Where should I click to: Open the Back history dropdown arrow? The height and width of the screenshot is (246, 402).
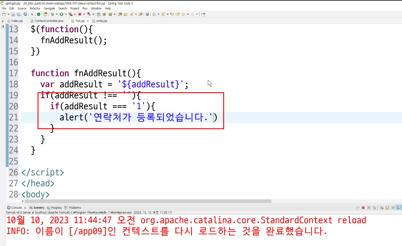[188, 14]
